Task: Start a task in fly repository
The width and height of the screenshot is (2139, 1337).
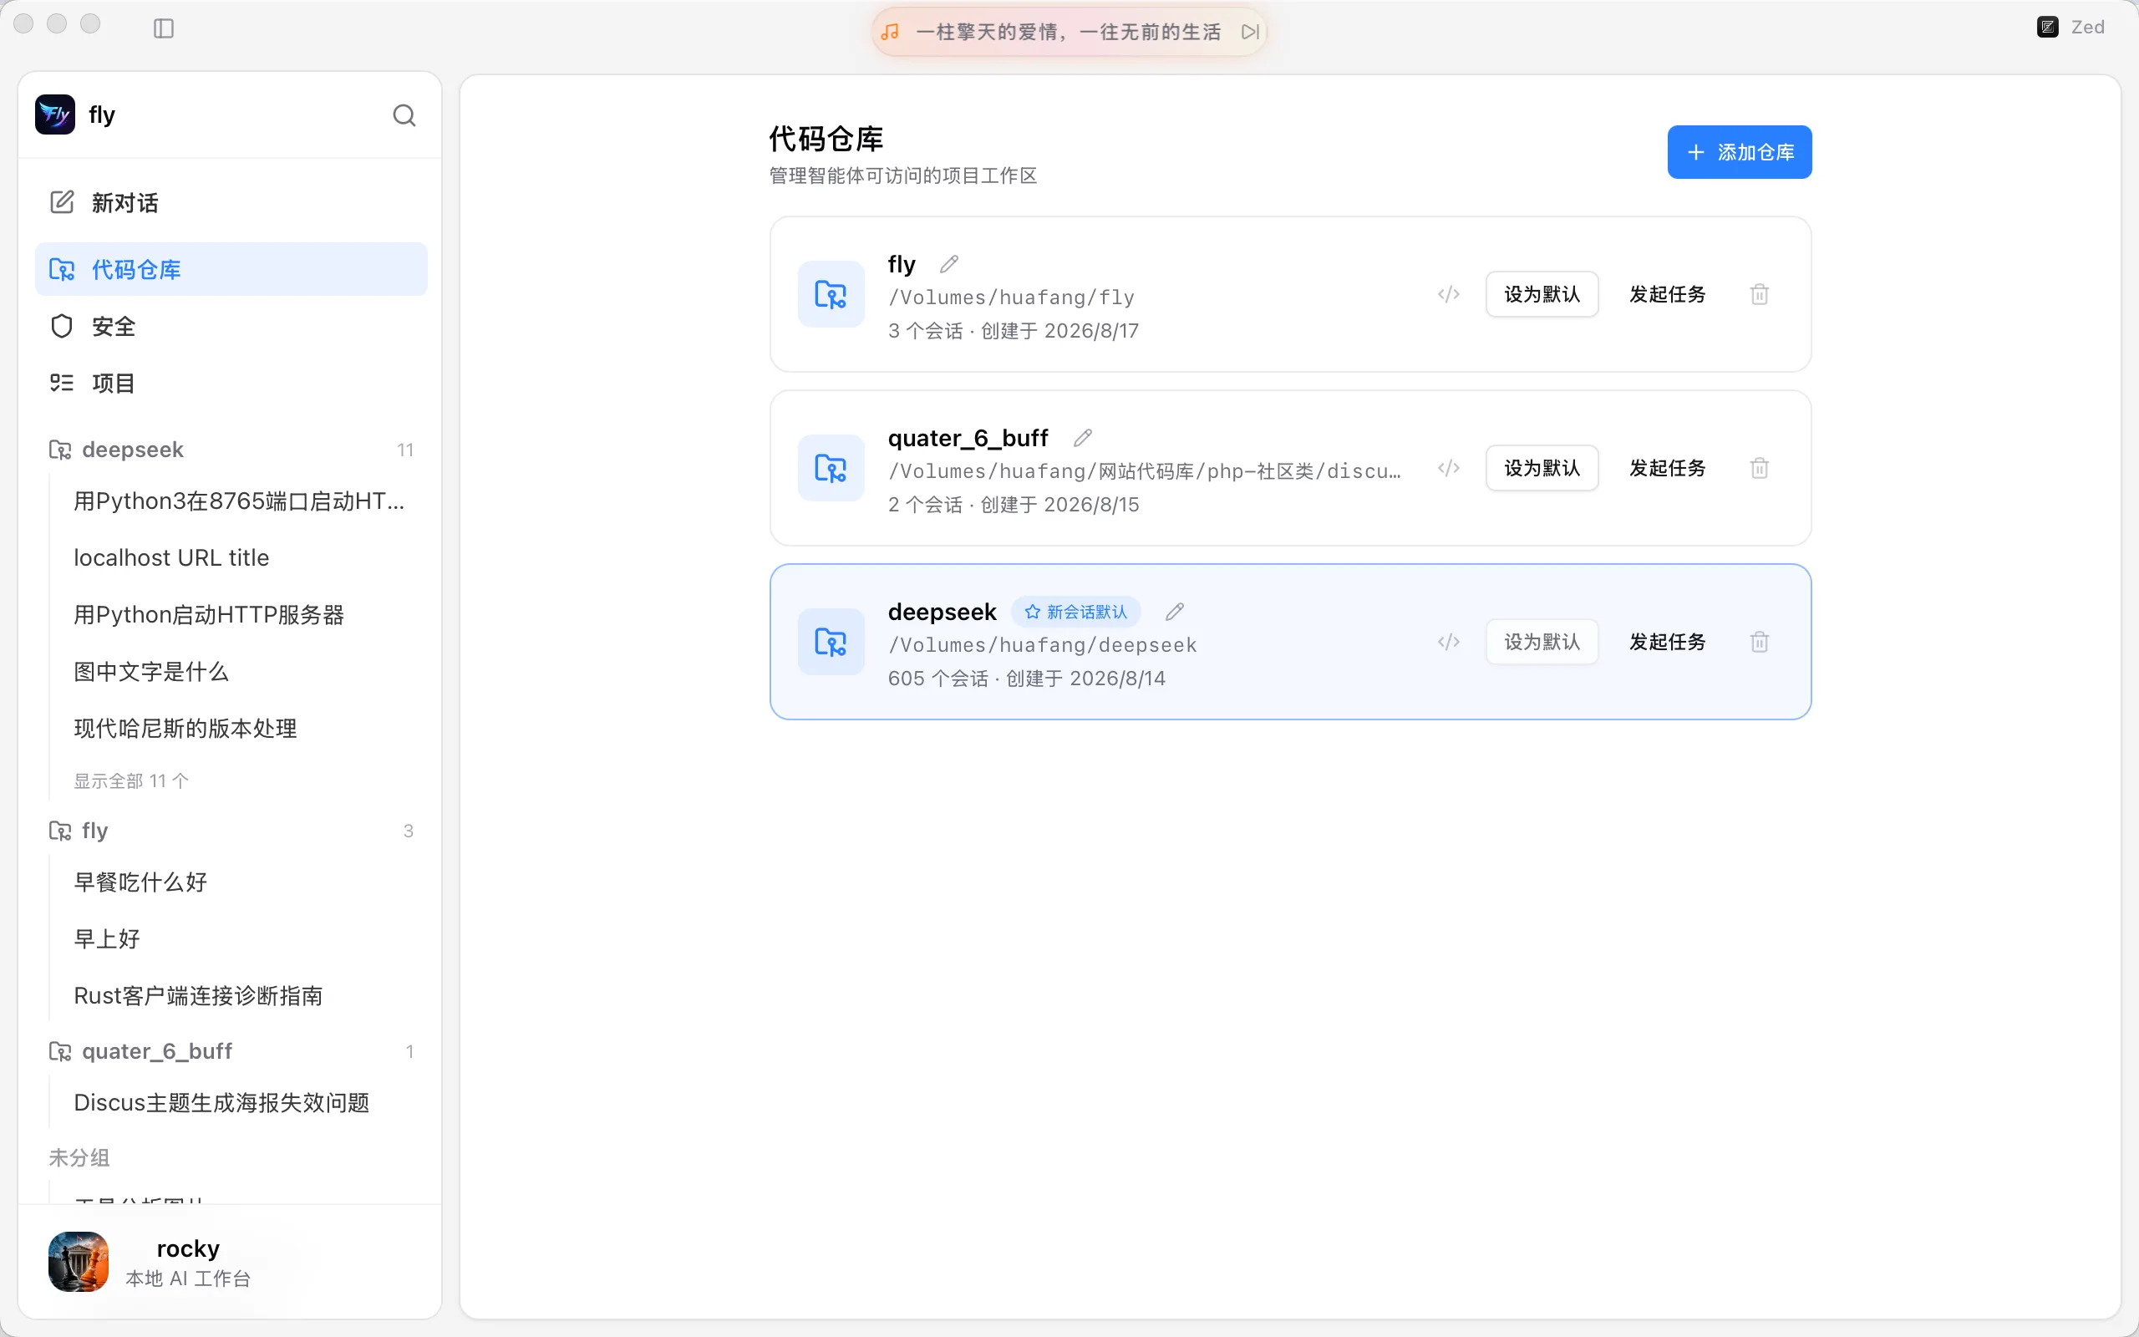Action: pyautogui.click(x=1667, y=294)
